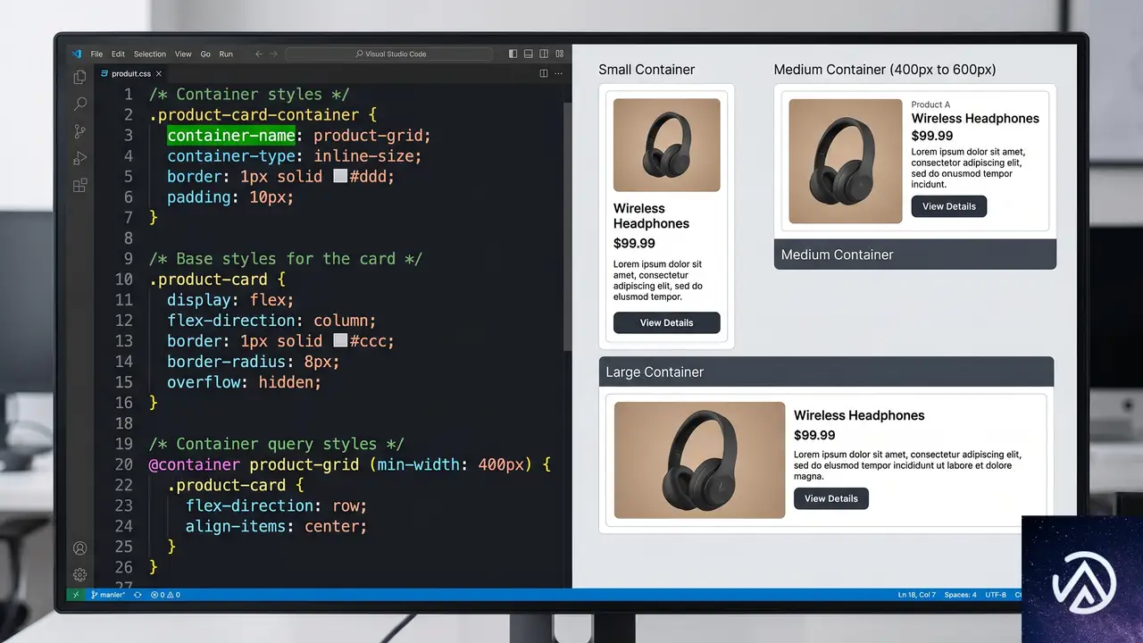Click View Details in the Small Container card
Viewport: 1143px width, 643px height.
666,322
